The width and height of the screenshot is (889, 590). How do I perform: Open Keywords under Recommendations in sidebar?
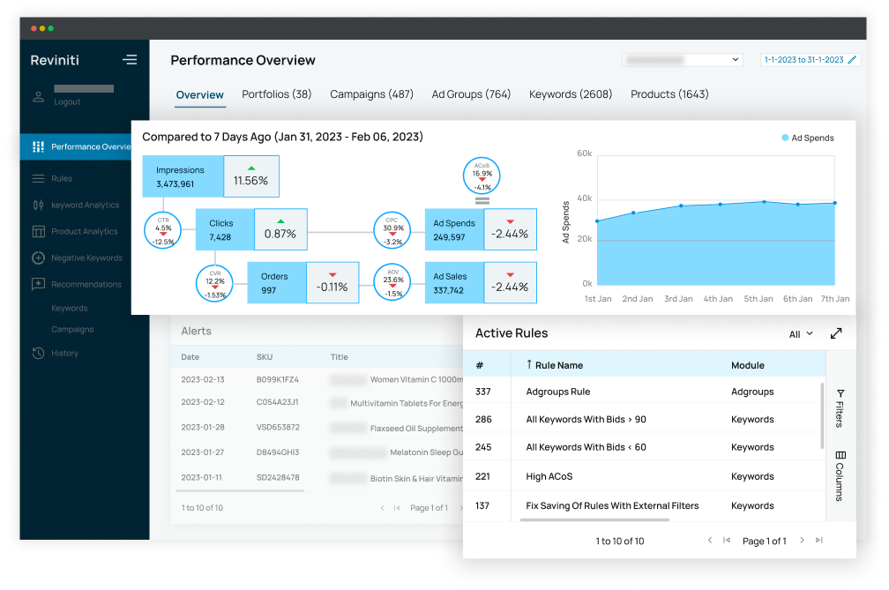(x=69, y=309)
